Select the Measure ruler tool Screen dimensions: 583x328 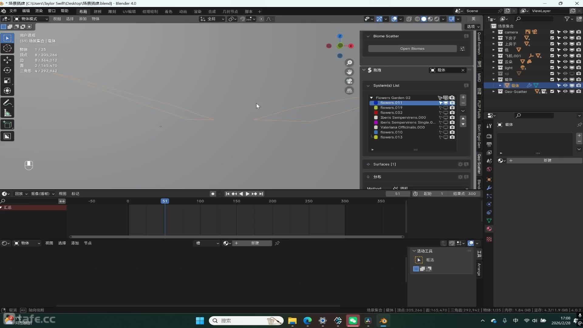(x=7, y=113)
